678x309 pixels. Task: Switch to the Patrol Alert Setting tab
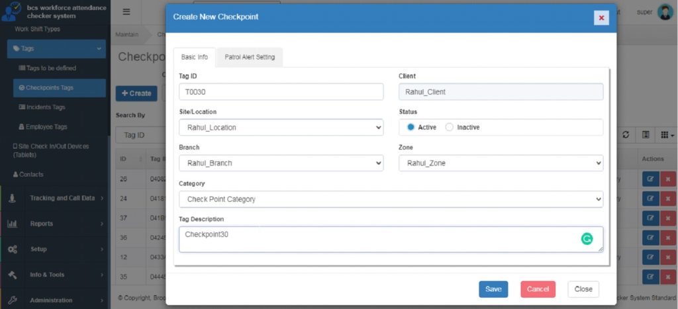250,58
